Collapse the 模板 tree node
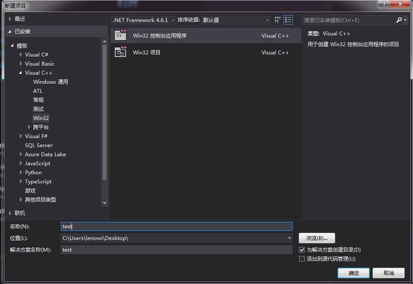 pos(12,46)
